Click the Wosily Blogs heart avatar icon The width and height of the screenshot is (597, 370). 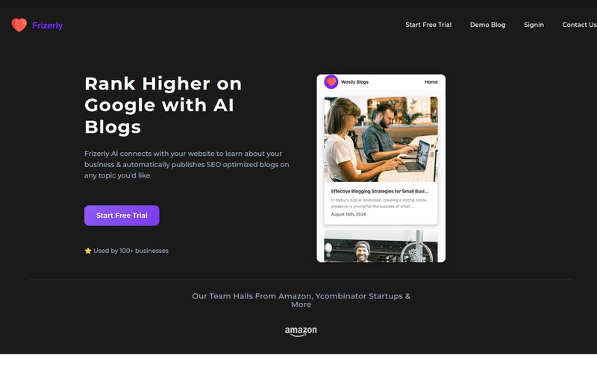(x=331, y=82)
